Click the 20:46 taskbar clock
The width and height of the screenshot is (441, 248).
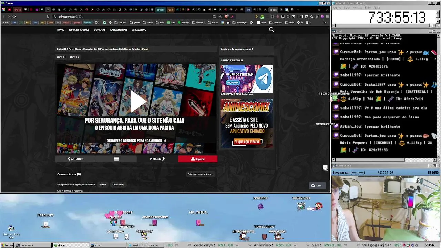click(x=430, y=245)
